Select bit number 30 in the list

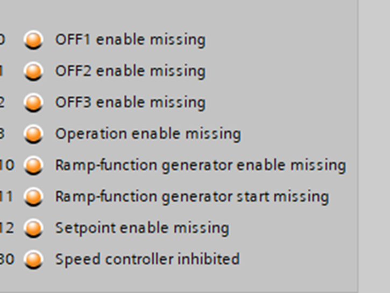(x=6, y=259)
